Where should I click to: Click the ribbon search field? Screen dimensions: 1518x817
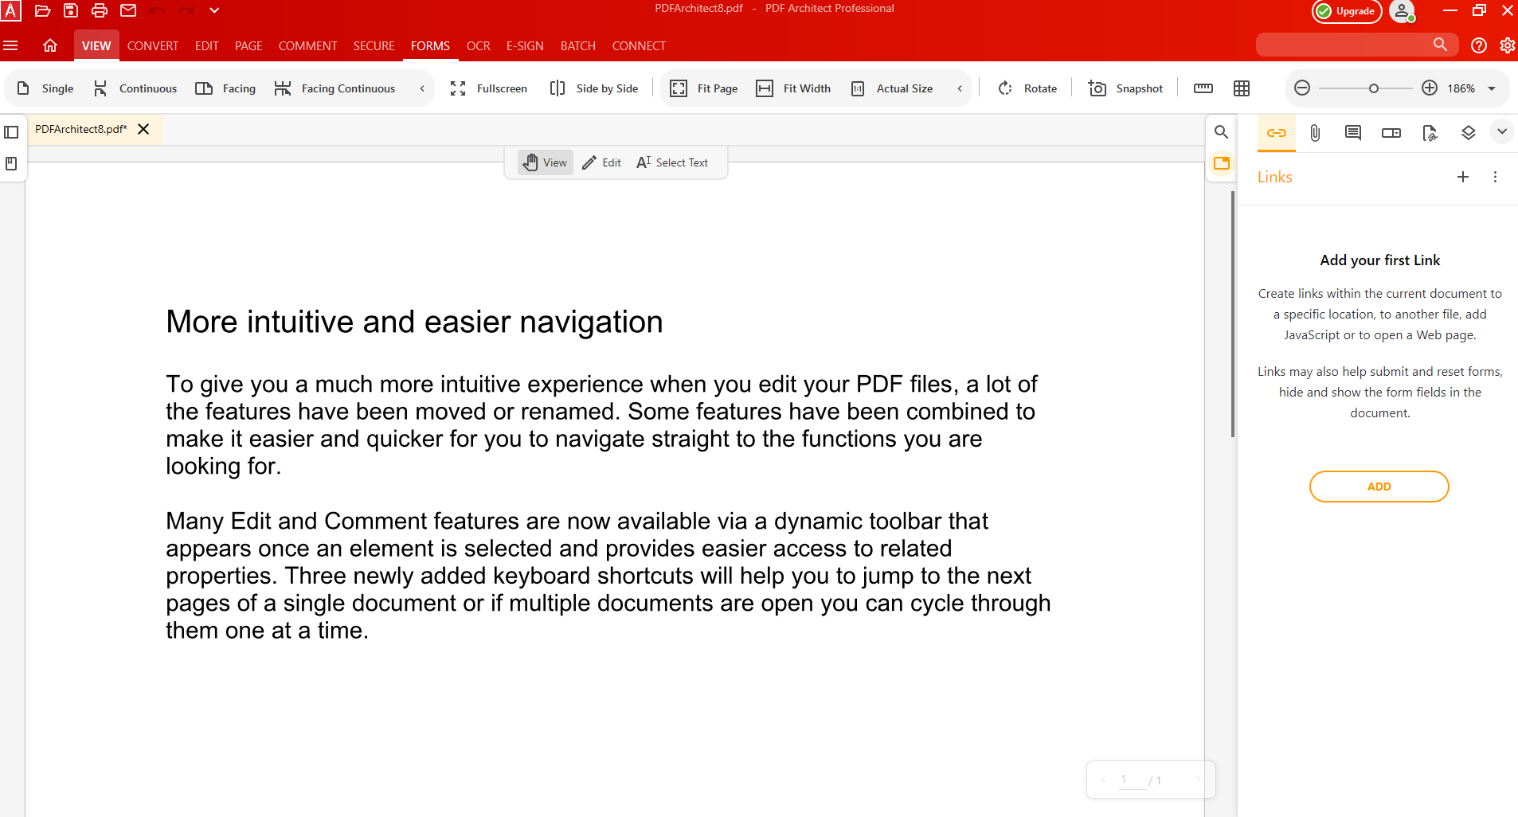coord(1356,45)
